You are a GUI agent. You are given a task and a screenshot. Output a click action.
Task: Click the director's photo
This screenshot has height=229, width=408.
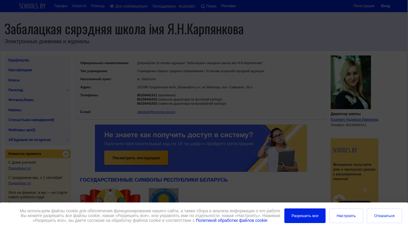(x=351, y=82)
